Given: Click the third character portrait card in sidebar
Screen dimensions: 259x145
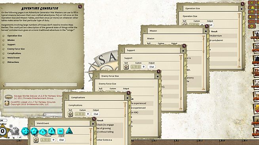Looking at the screenshot, I should 256,60.
